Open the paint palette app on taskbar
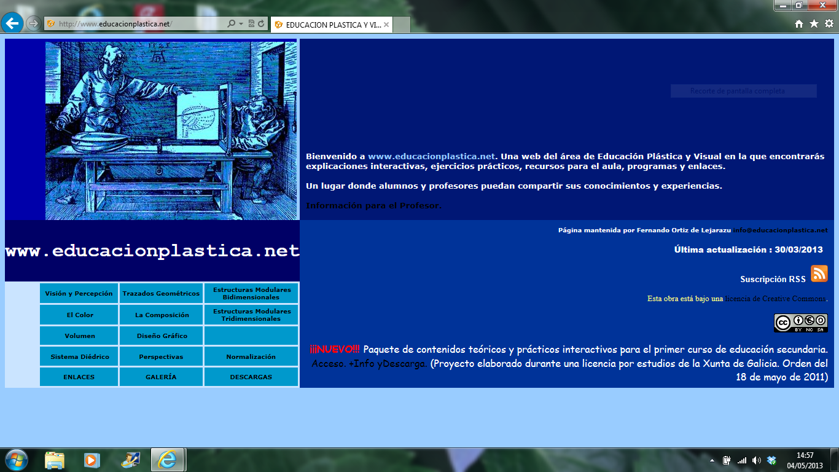The image size is (839, 472). (x=130, y=460)
